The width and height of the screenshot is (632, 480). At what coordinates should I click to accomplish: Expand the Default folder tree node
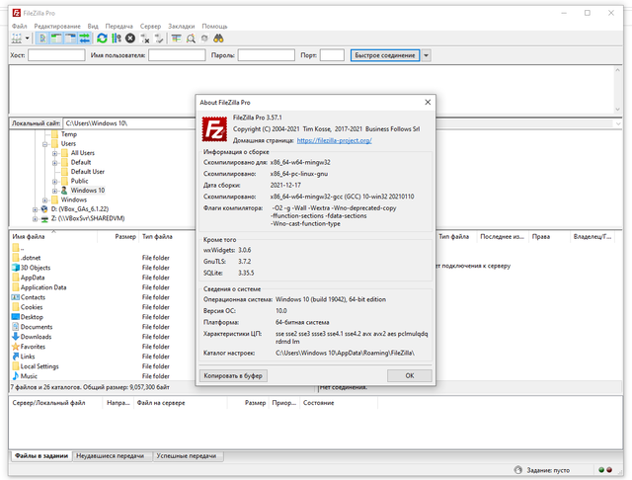pyautogui.click(x=55, y=162)
